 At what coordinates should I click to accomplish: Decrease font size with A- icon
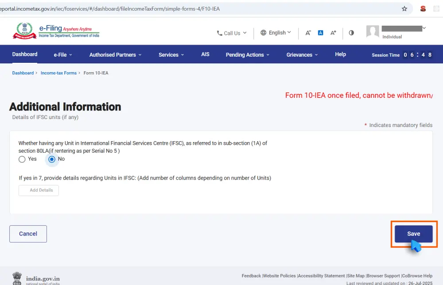click(308, 33)
